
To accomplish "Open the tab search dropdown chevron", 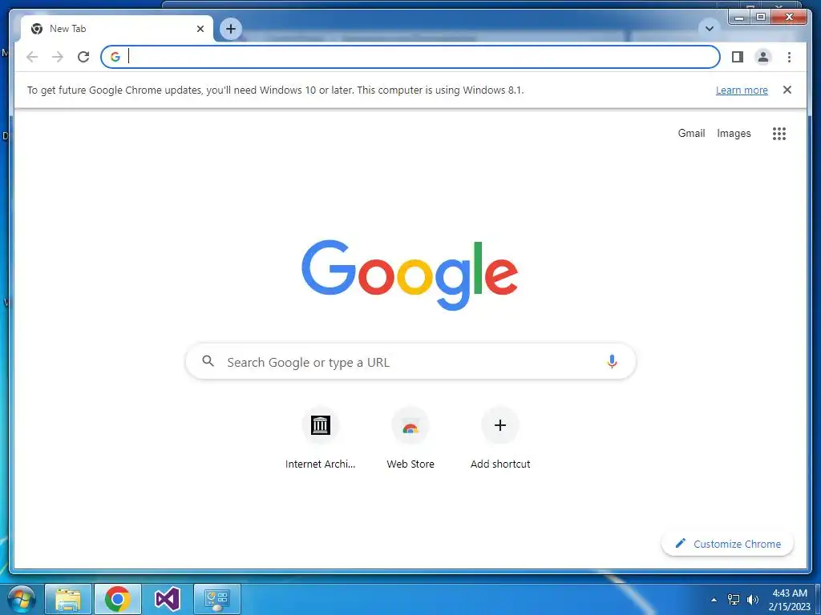I will point(710,29).
